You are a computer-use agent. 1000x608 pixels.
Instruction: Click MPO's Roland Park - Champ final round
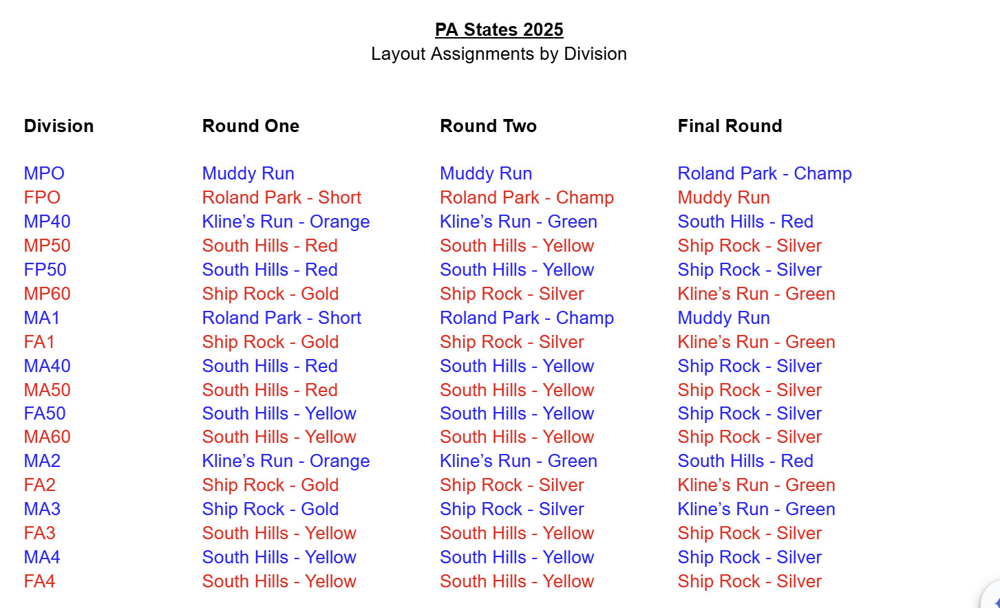click(x=765, y=173)
